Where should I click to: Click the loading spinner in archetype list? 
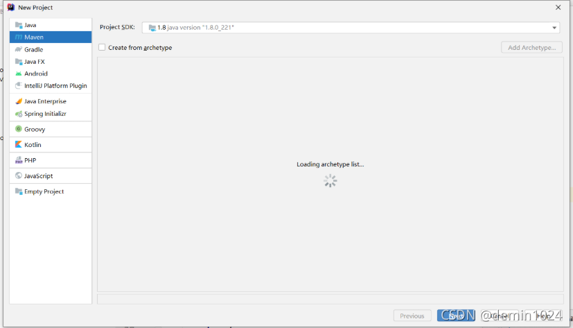pos(330,180)
